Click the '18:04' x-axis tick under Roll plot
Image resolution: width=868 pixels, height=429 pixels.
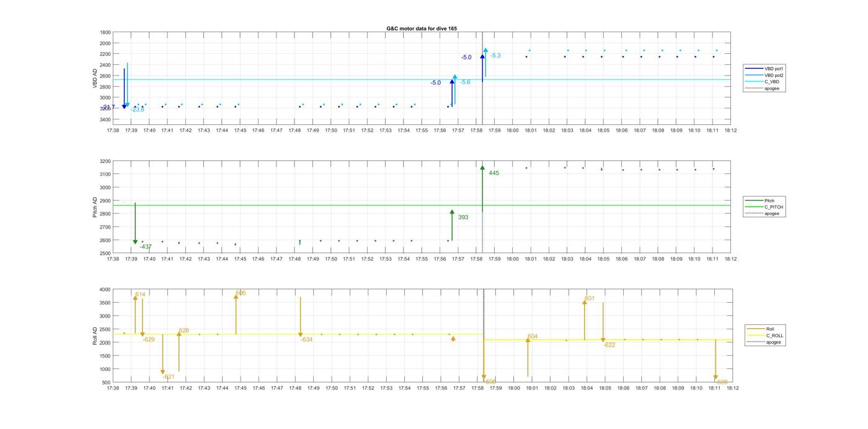pos(587,388)
